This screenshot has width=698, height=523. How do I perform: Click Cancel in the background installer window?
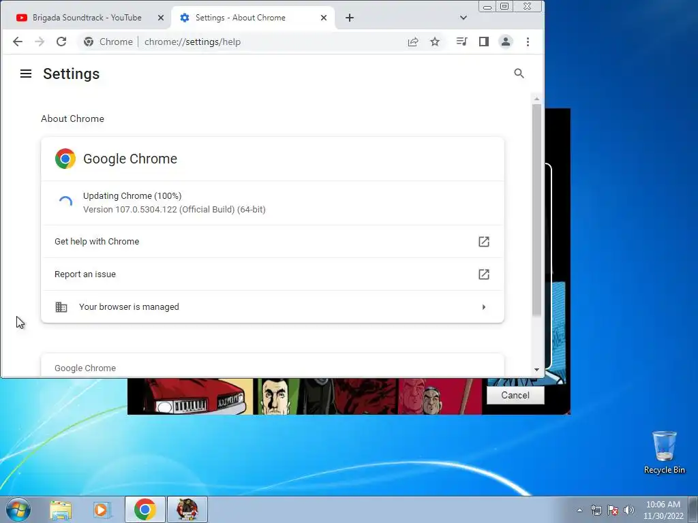515,396
